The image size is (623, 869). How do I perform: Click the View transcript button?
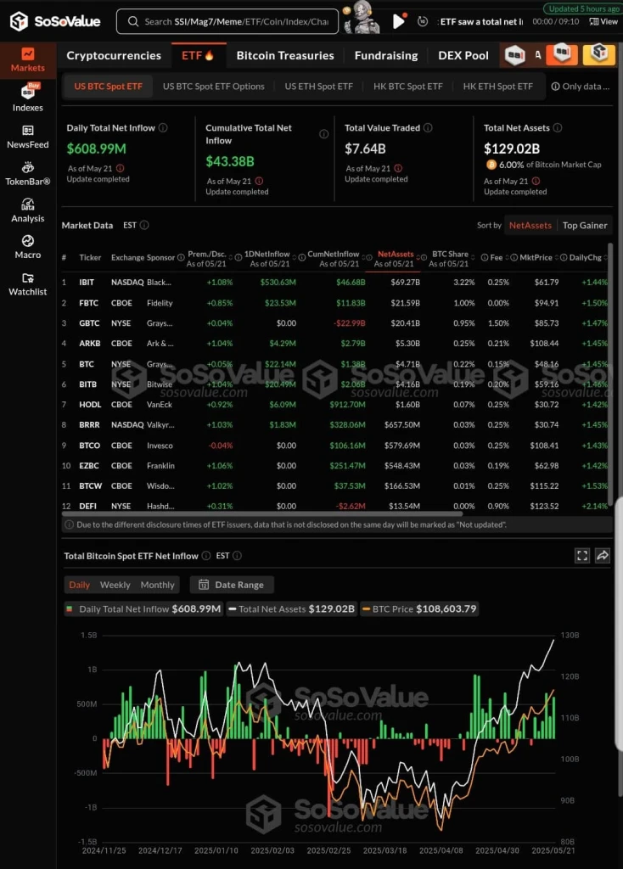[x=603, y=21]
